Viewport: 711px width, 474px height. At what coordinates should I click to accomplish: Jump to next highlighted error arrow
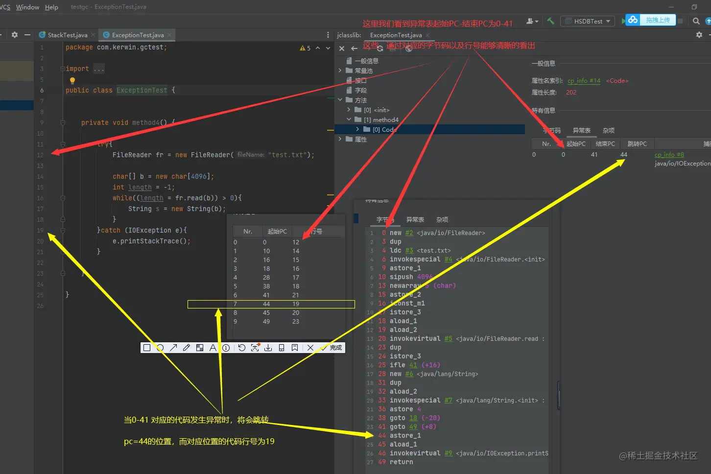(328, 48)
